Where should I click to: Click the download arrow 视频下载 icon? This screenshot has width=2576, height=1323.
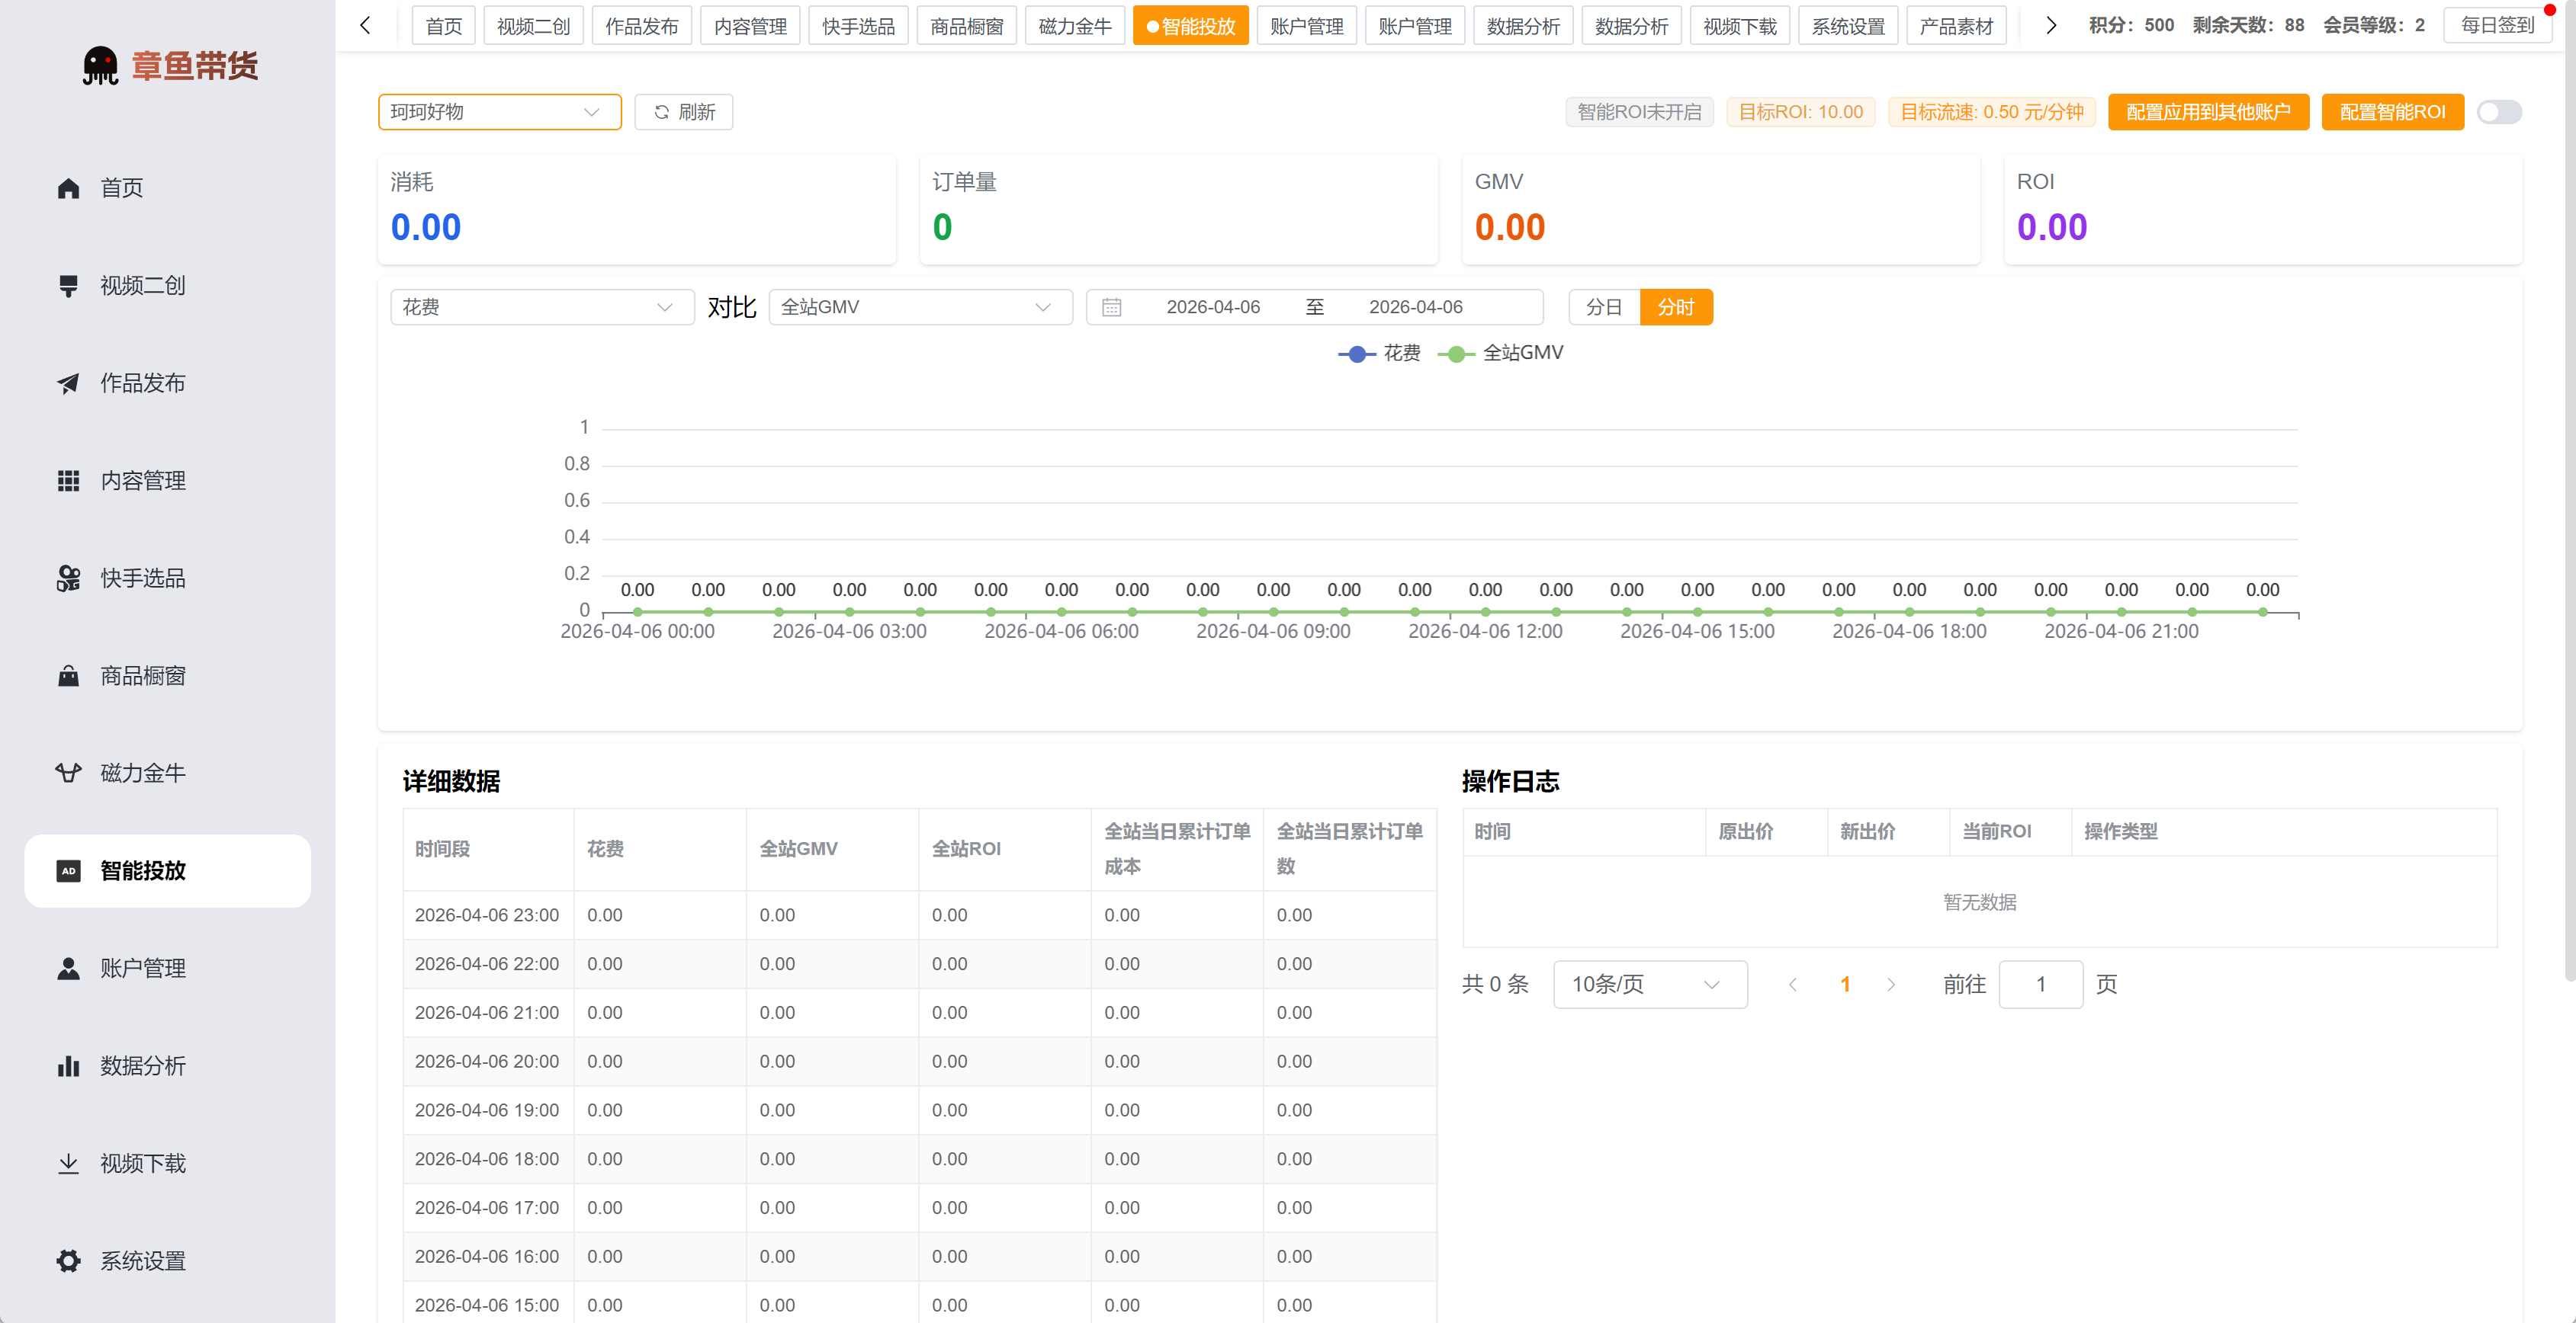pos(68,1163)
